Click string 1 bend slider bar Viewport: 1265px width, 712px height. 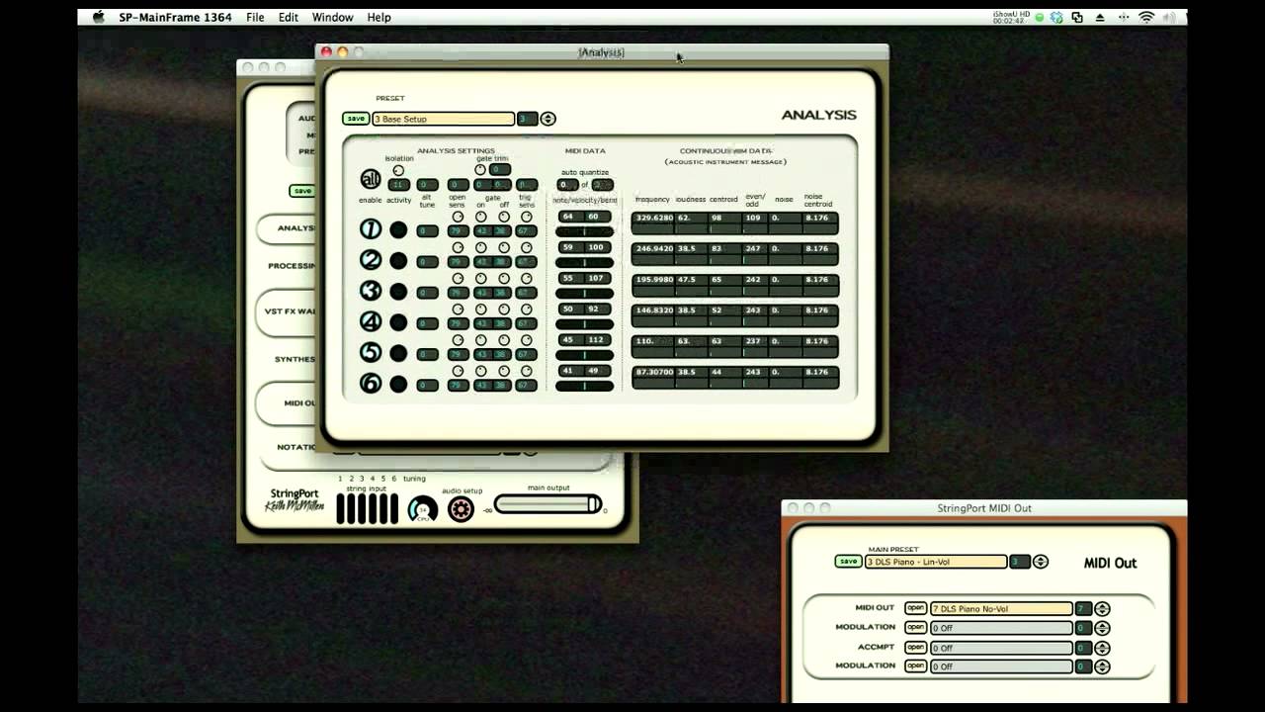(584, 232)
